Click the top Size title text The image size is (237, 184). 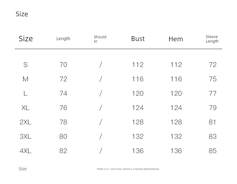click(x=22, y=14)
